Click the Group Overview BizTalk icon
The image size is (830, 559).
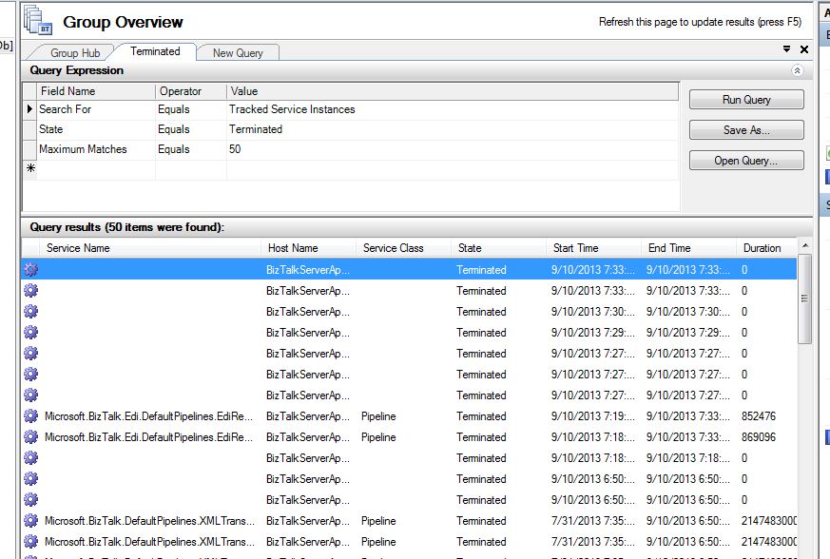38,21
